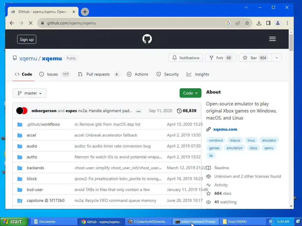Click the scrollbar down arrow

pos(291,206)
